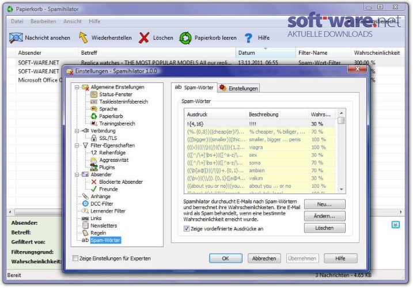
Task: Click the Ausdruck column header in dialog
Action: (x=215, y=115)
